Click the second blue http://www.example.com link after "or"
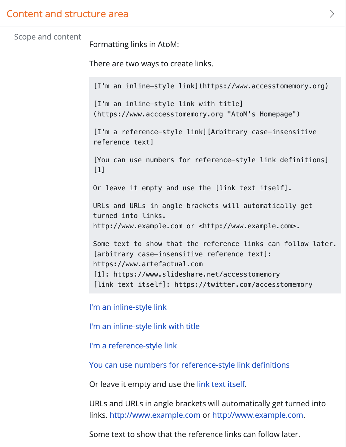Image resolution: width=346 pixels, height=447 pixels. pos(258,415)
